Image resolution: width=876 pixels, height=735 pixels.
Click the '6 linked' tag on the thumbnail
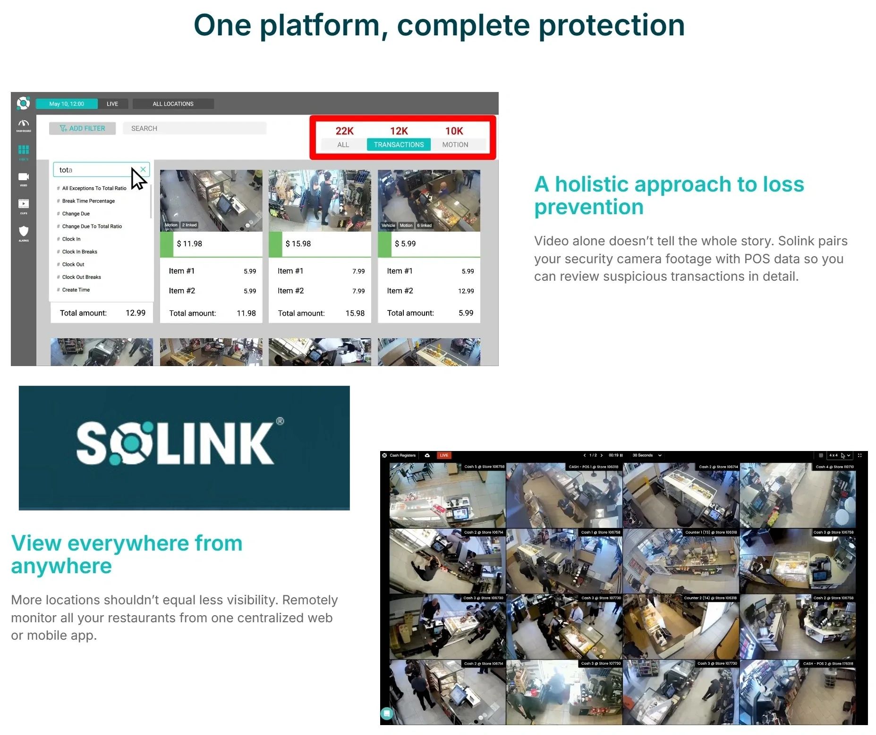coord(424,226)
